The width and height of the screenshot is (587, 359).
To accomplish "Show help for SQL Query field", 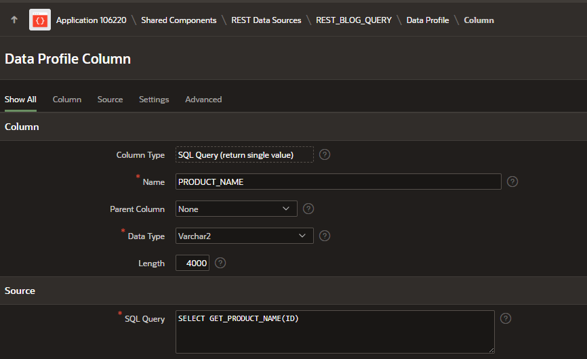I will point(506,318).
